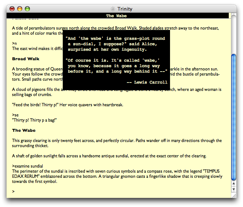The height and width of the screenshot is (207, 243).
Task: Click the scroll down arrow
Action: (x=234, y=189)
